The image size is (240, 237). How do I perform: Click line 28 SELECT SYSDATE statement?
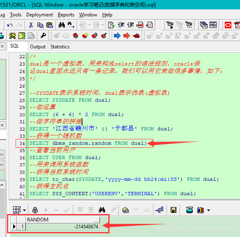(70, 100)
